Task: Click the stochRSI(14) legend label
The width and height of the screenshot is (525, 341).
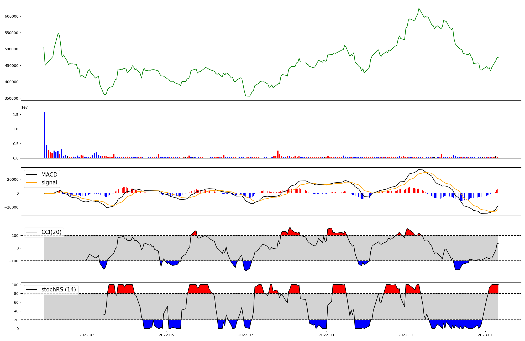Action: point(59,290)
